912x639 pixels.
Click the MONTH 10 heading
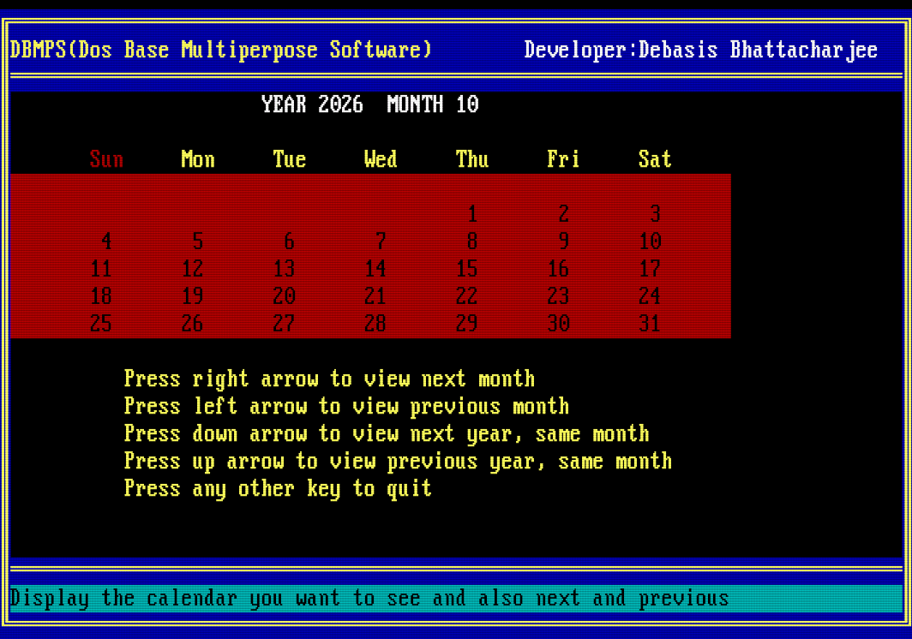pyautogui.click(x=432, y=105)
